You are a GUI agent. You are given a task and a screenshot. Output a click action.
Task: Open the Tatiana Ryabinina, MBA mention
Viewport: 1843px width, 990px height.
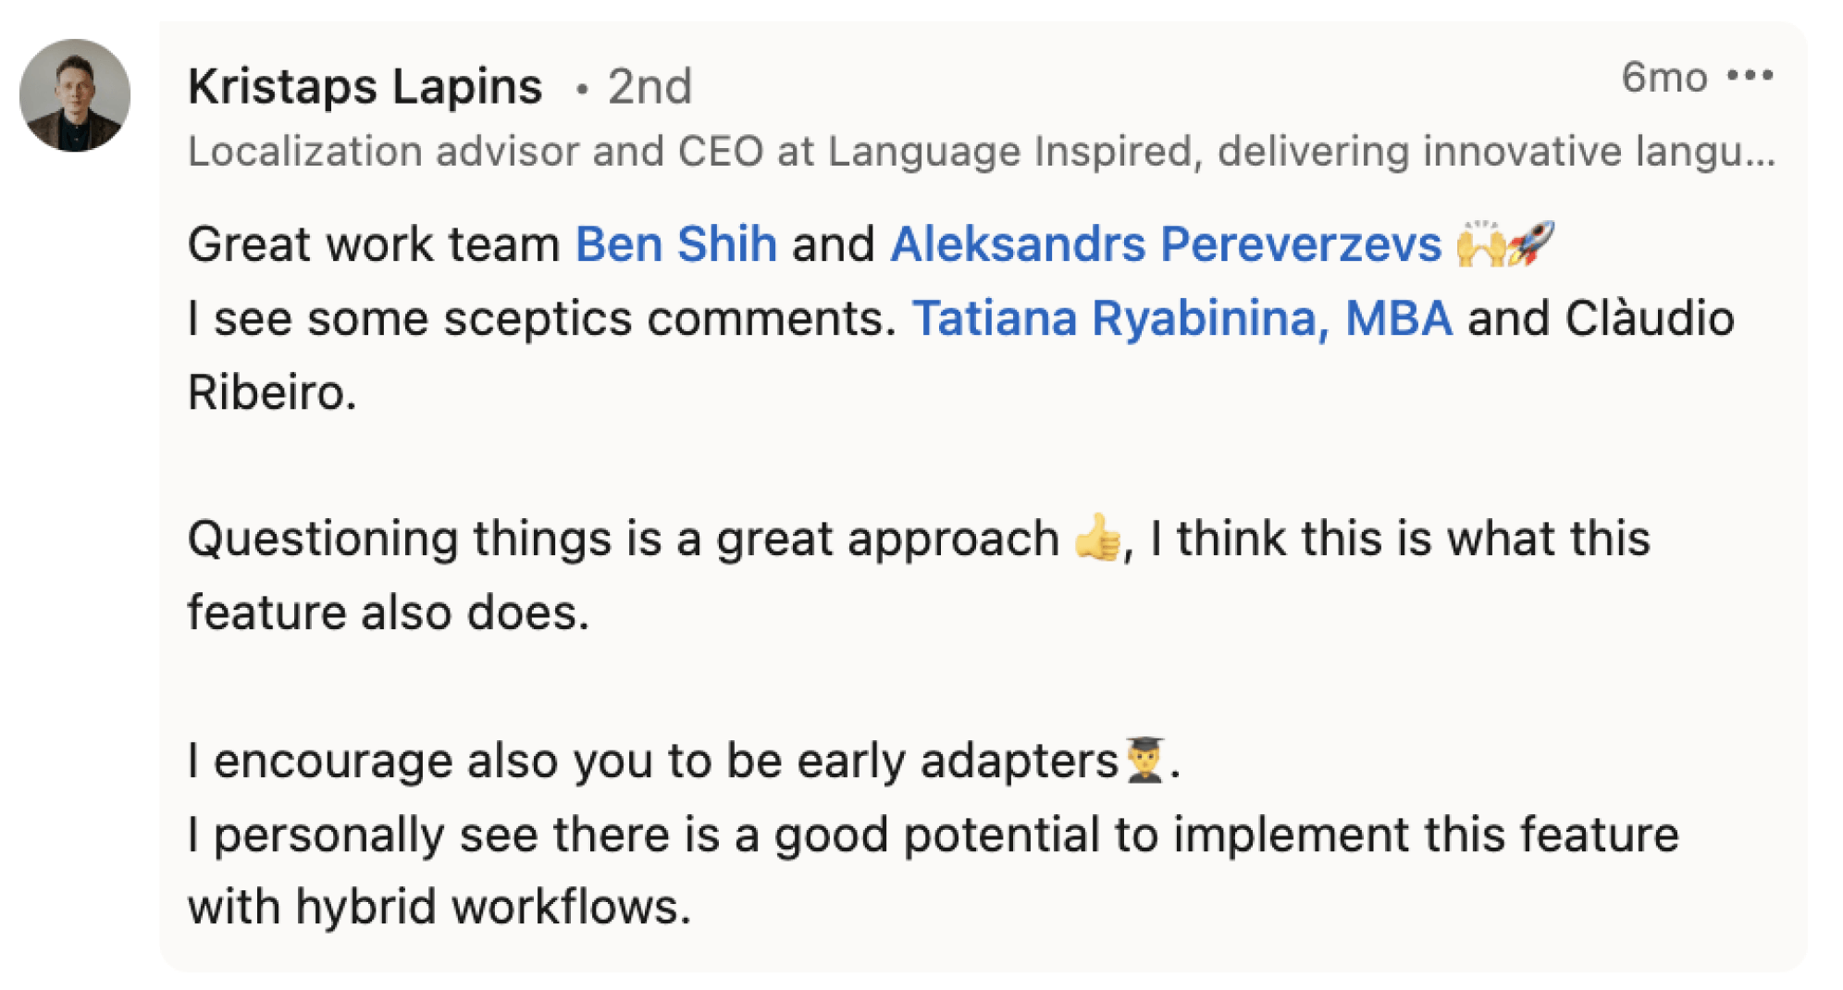click(1181, 318)
